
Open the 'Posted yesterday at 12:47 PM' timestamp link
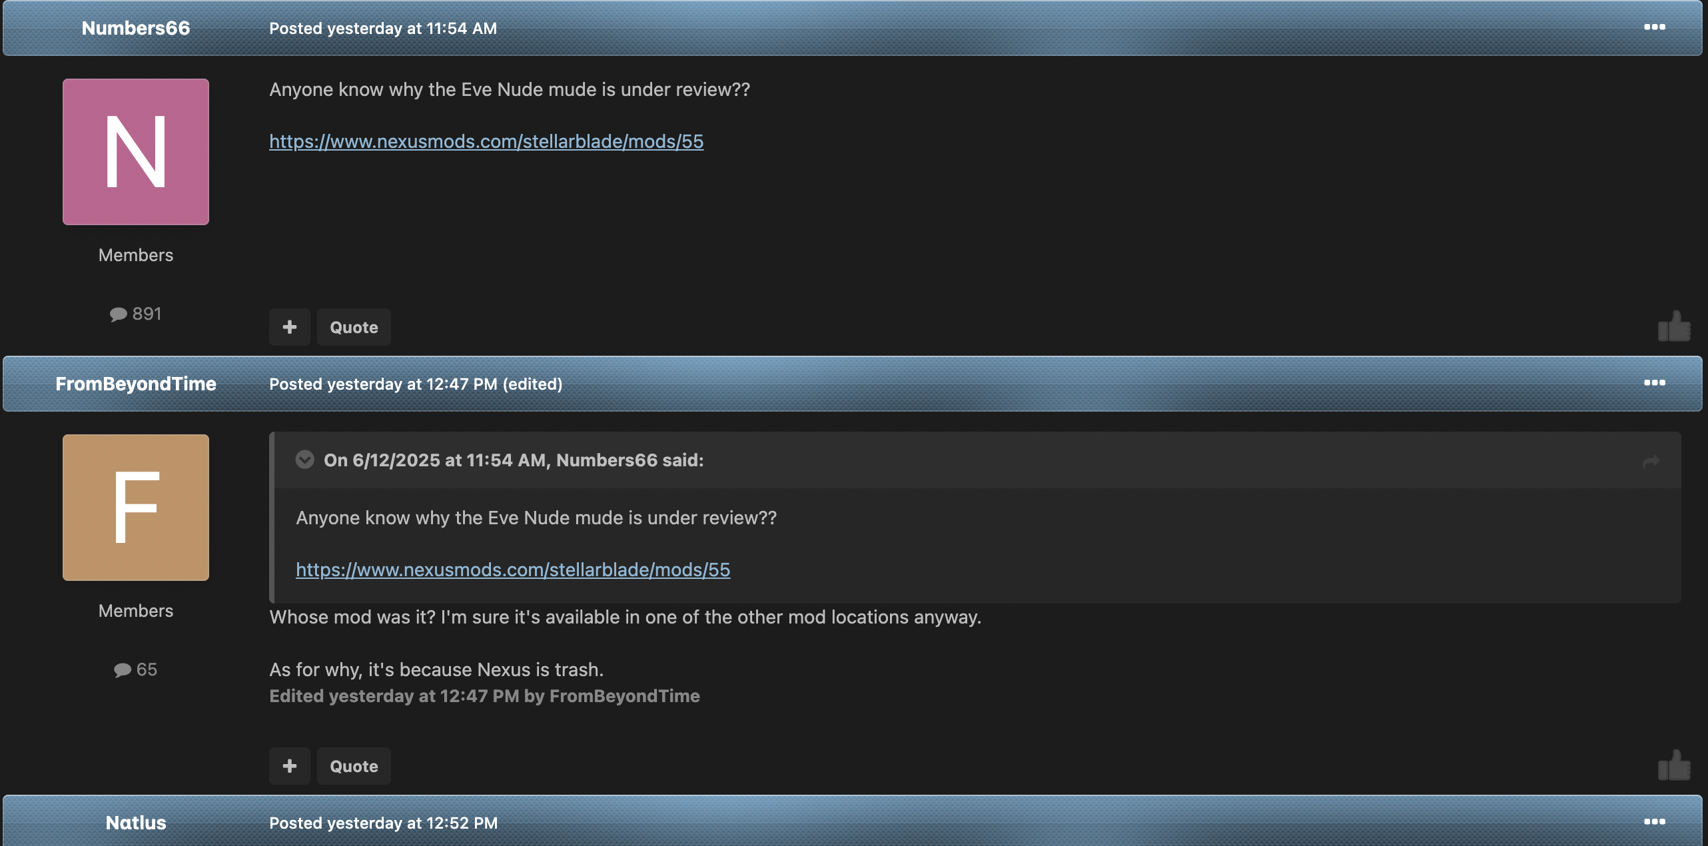[x=383, y=384]
